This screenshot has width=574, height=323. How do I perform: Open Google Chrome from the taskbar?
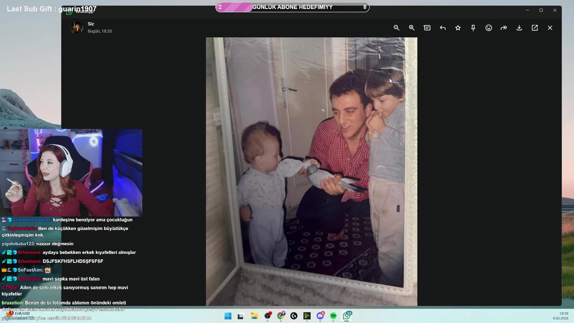coord(281,316)
